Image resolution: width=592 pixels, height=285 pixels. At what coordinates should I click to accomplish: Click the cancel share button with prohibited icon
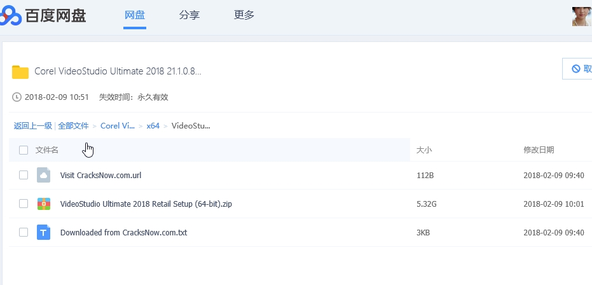coord(577,69)
